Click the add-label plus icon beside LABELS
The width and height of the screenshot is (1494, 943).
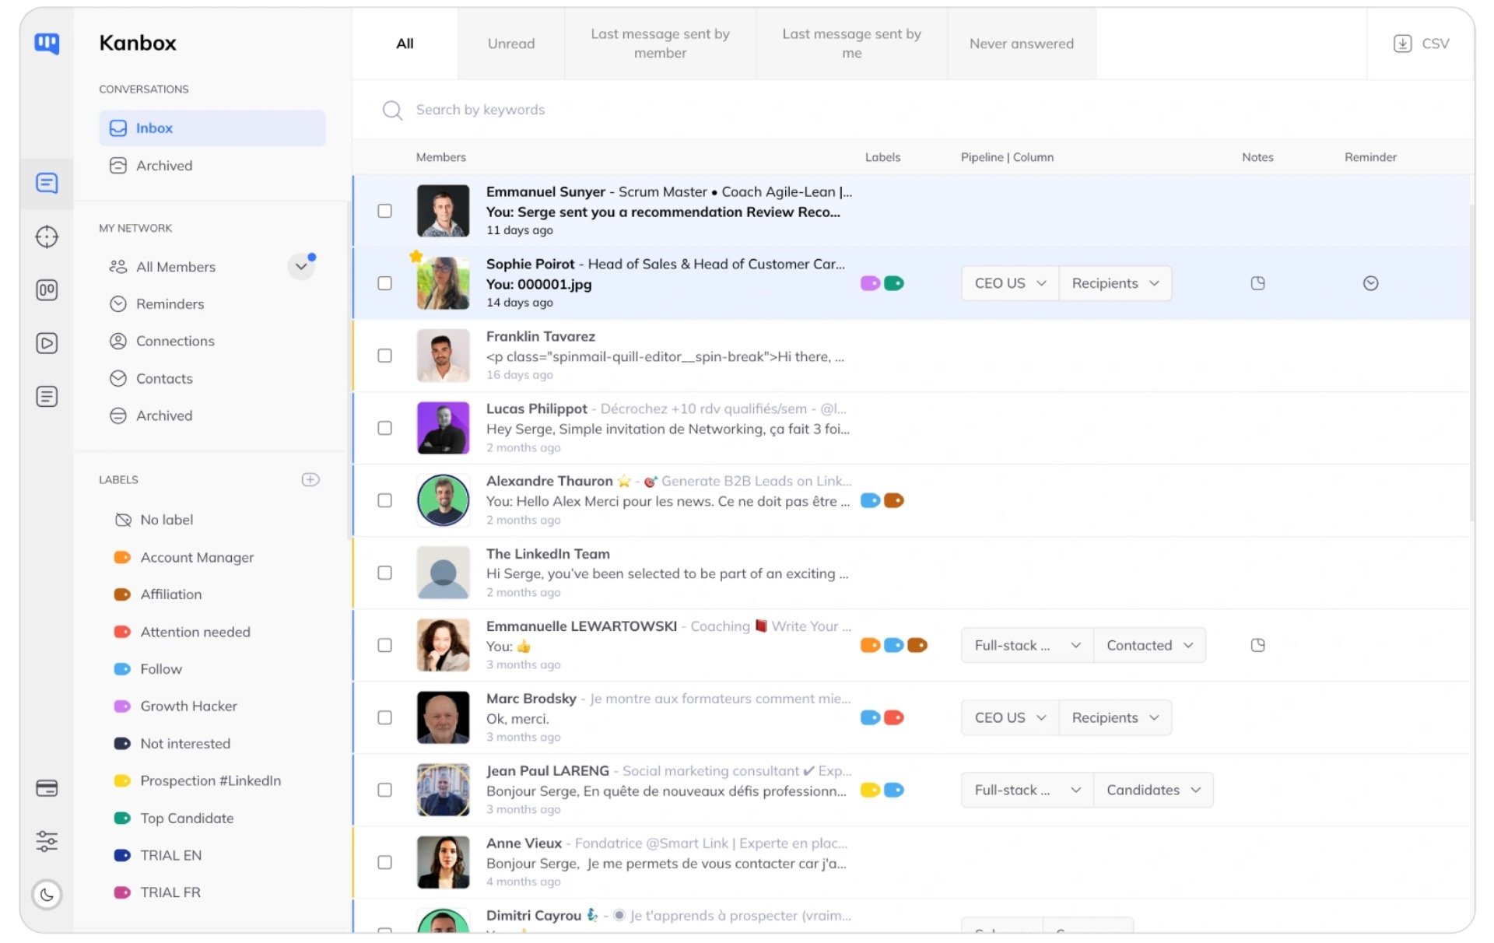point(310,479)
